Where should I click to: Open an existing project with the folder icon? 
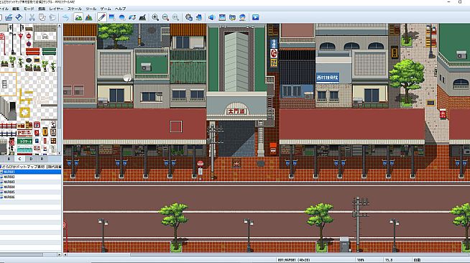pos(9,17)
